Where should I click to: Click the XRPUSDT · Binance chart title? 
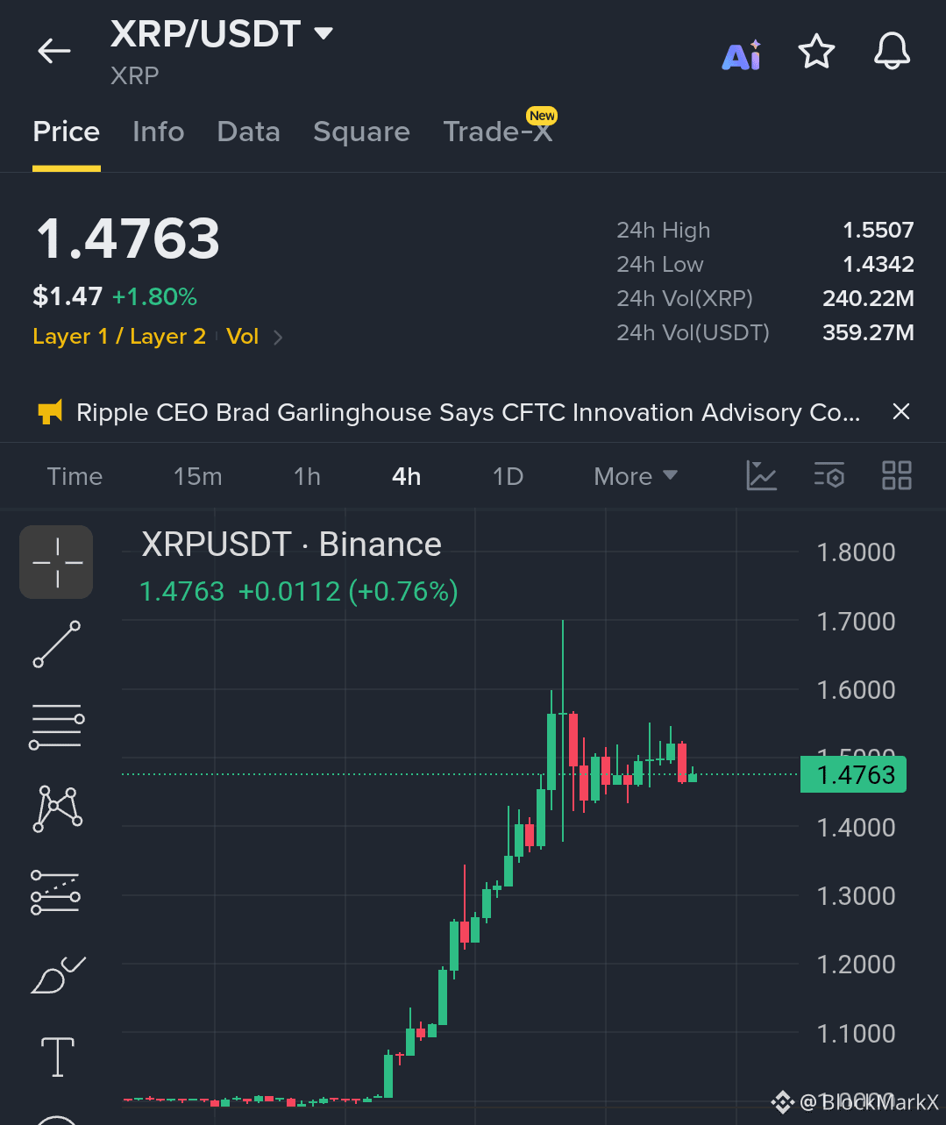(x=292, y=545)
